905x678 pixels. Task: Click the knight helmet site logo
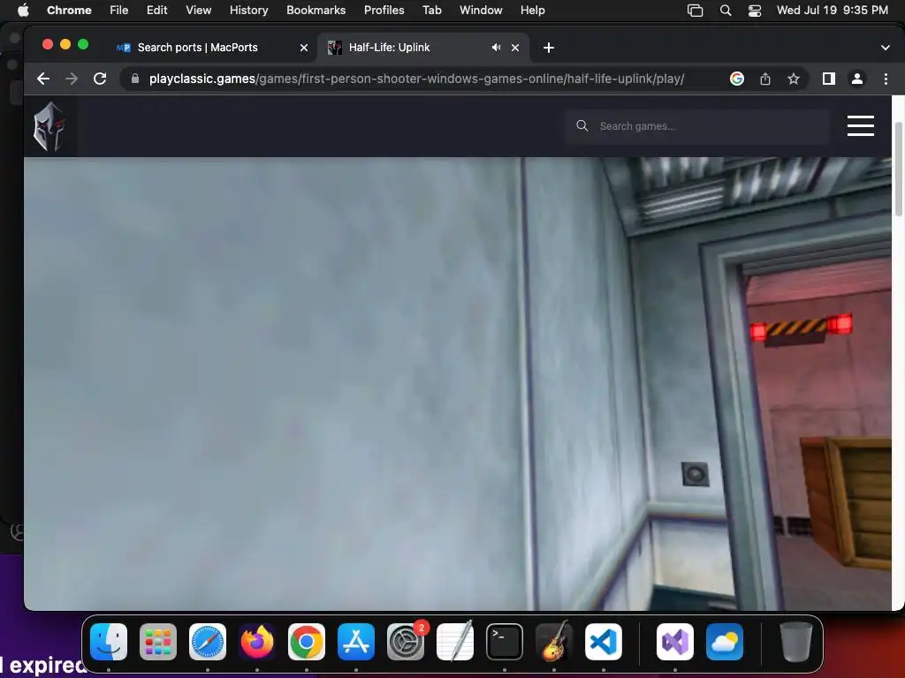[49, 126]
